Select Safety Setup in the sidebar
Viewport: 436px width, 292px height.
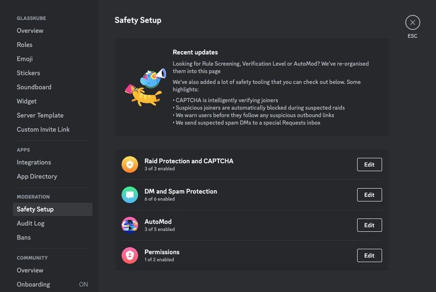point(52,210)
